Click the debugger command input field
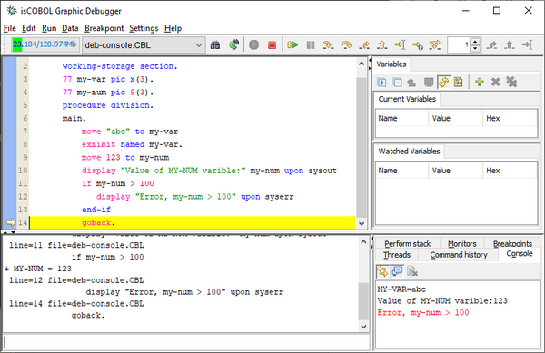The image size is (545, 353). [x=186, y=342]
